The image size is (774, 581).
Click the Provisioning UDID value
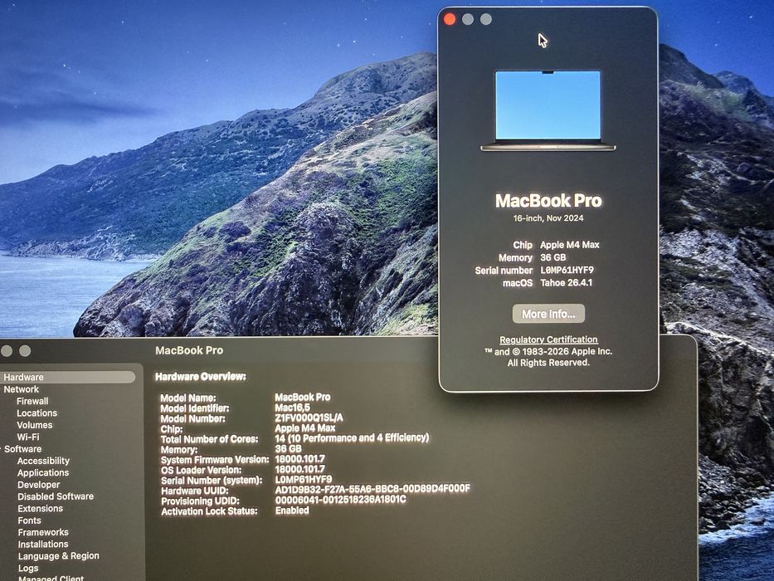click(x=341, y=500)
